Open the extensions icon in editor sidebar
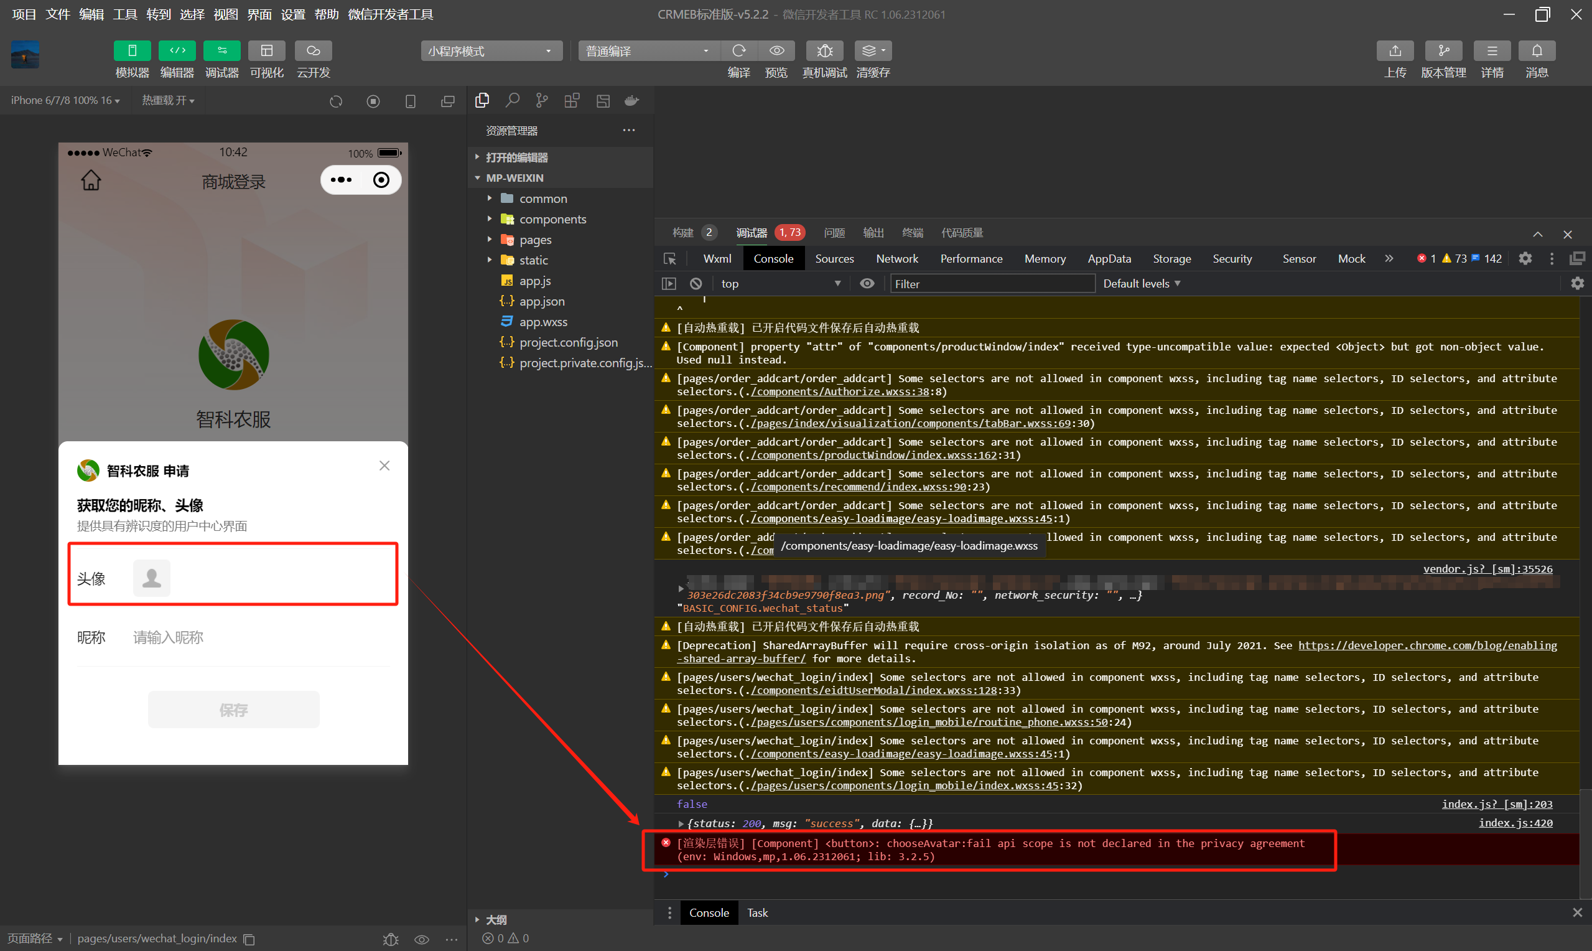 pyautogui.click(x=572, y=100)
